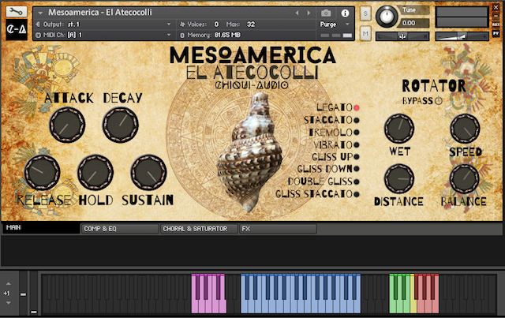Toggle the Rotator bypass switch
Screen dimensions: 505x318
[x=439, y=100]
